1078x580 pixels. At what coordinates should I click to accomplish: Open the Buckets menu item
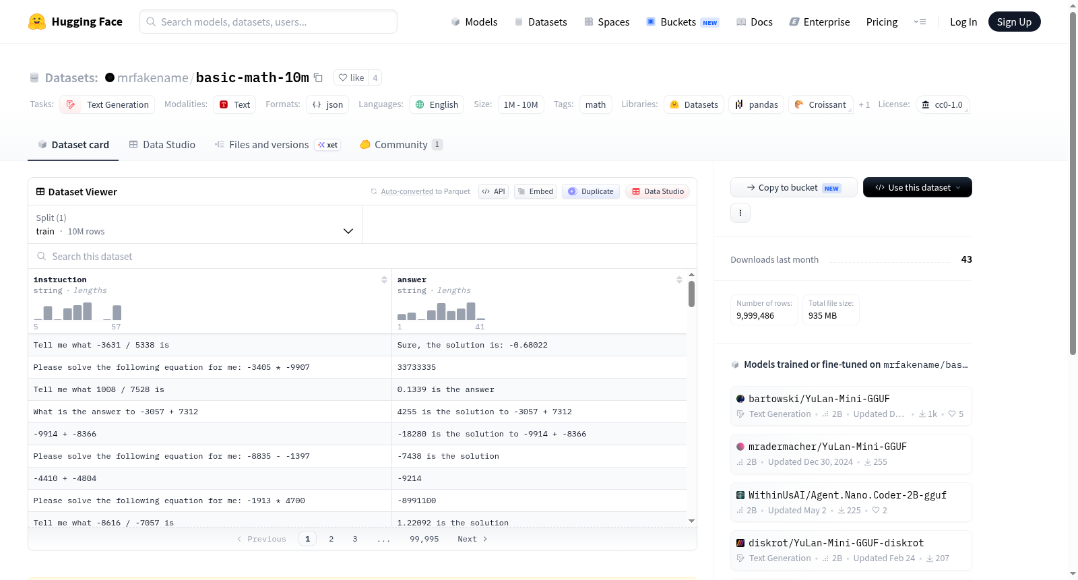click(683, 22)
